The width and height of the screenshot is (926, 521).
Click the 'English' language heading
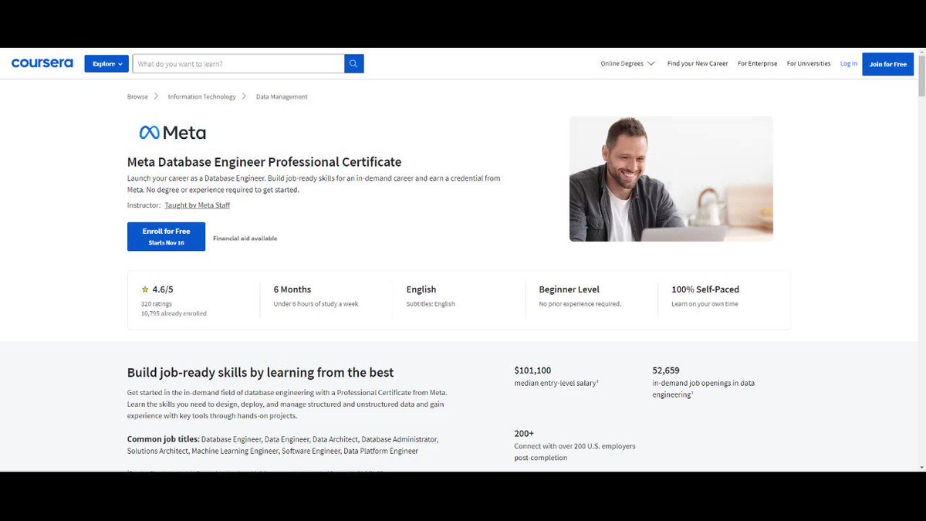(x=421, y=289)
